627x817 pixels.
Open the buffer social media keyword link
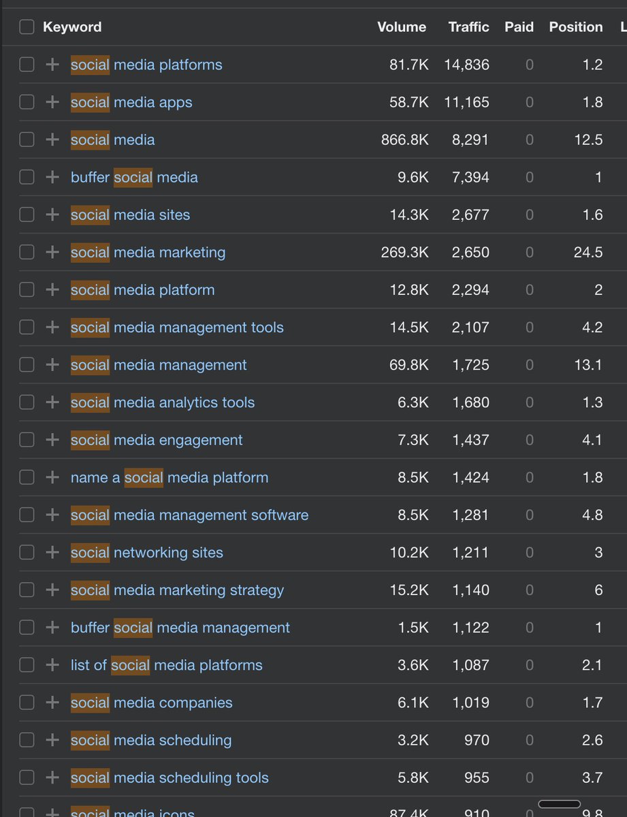[134, 177]
